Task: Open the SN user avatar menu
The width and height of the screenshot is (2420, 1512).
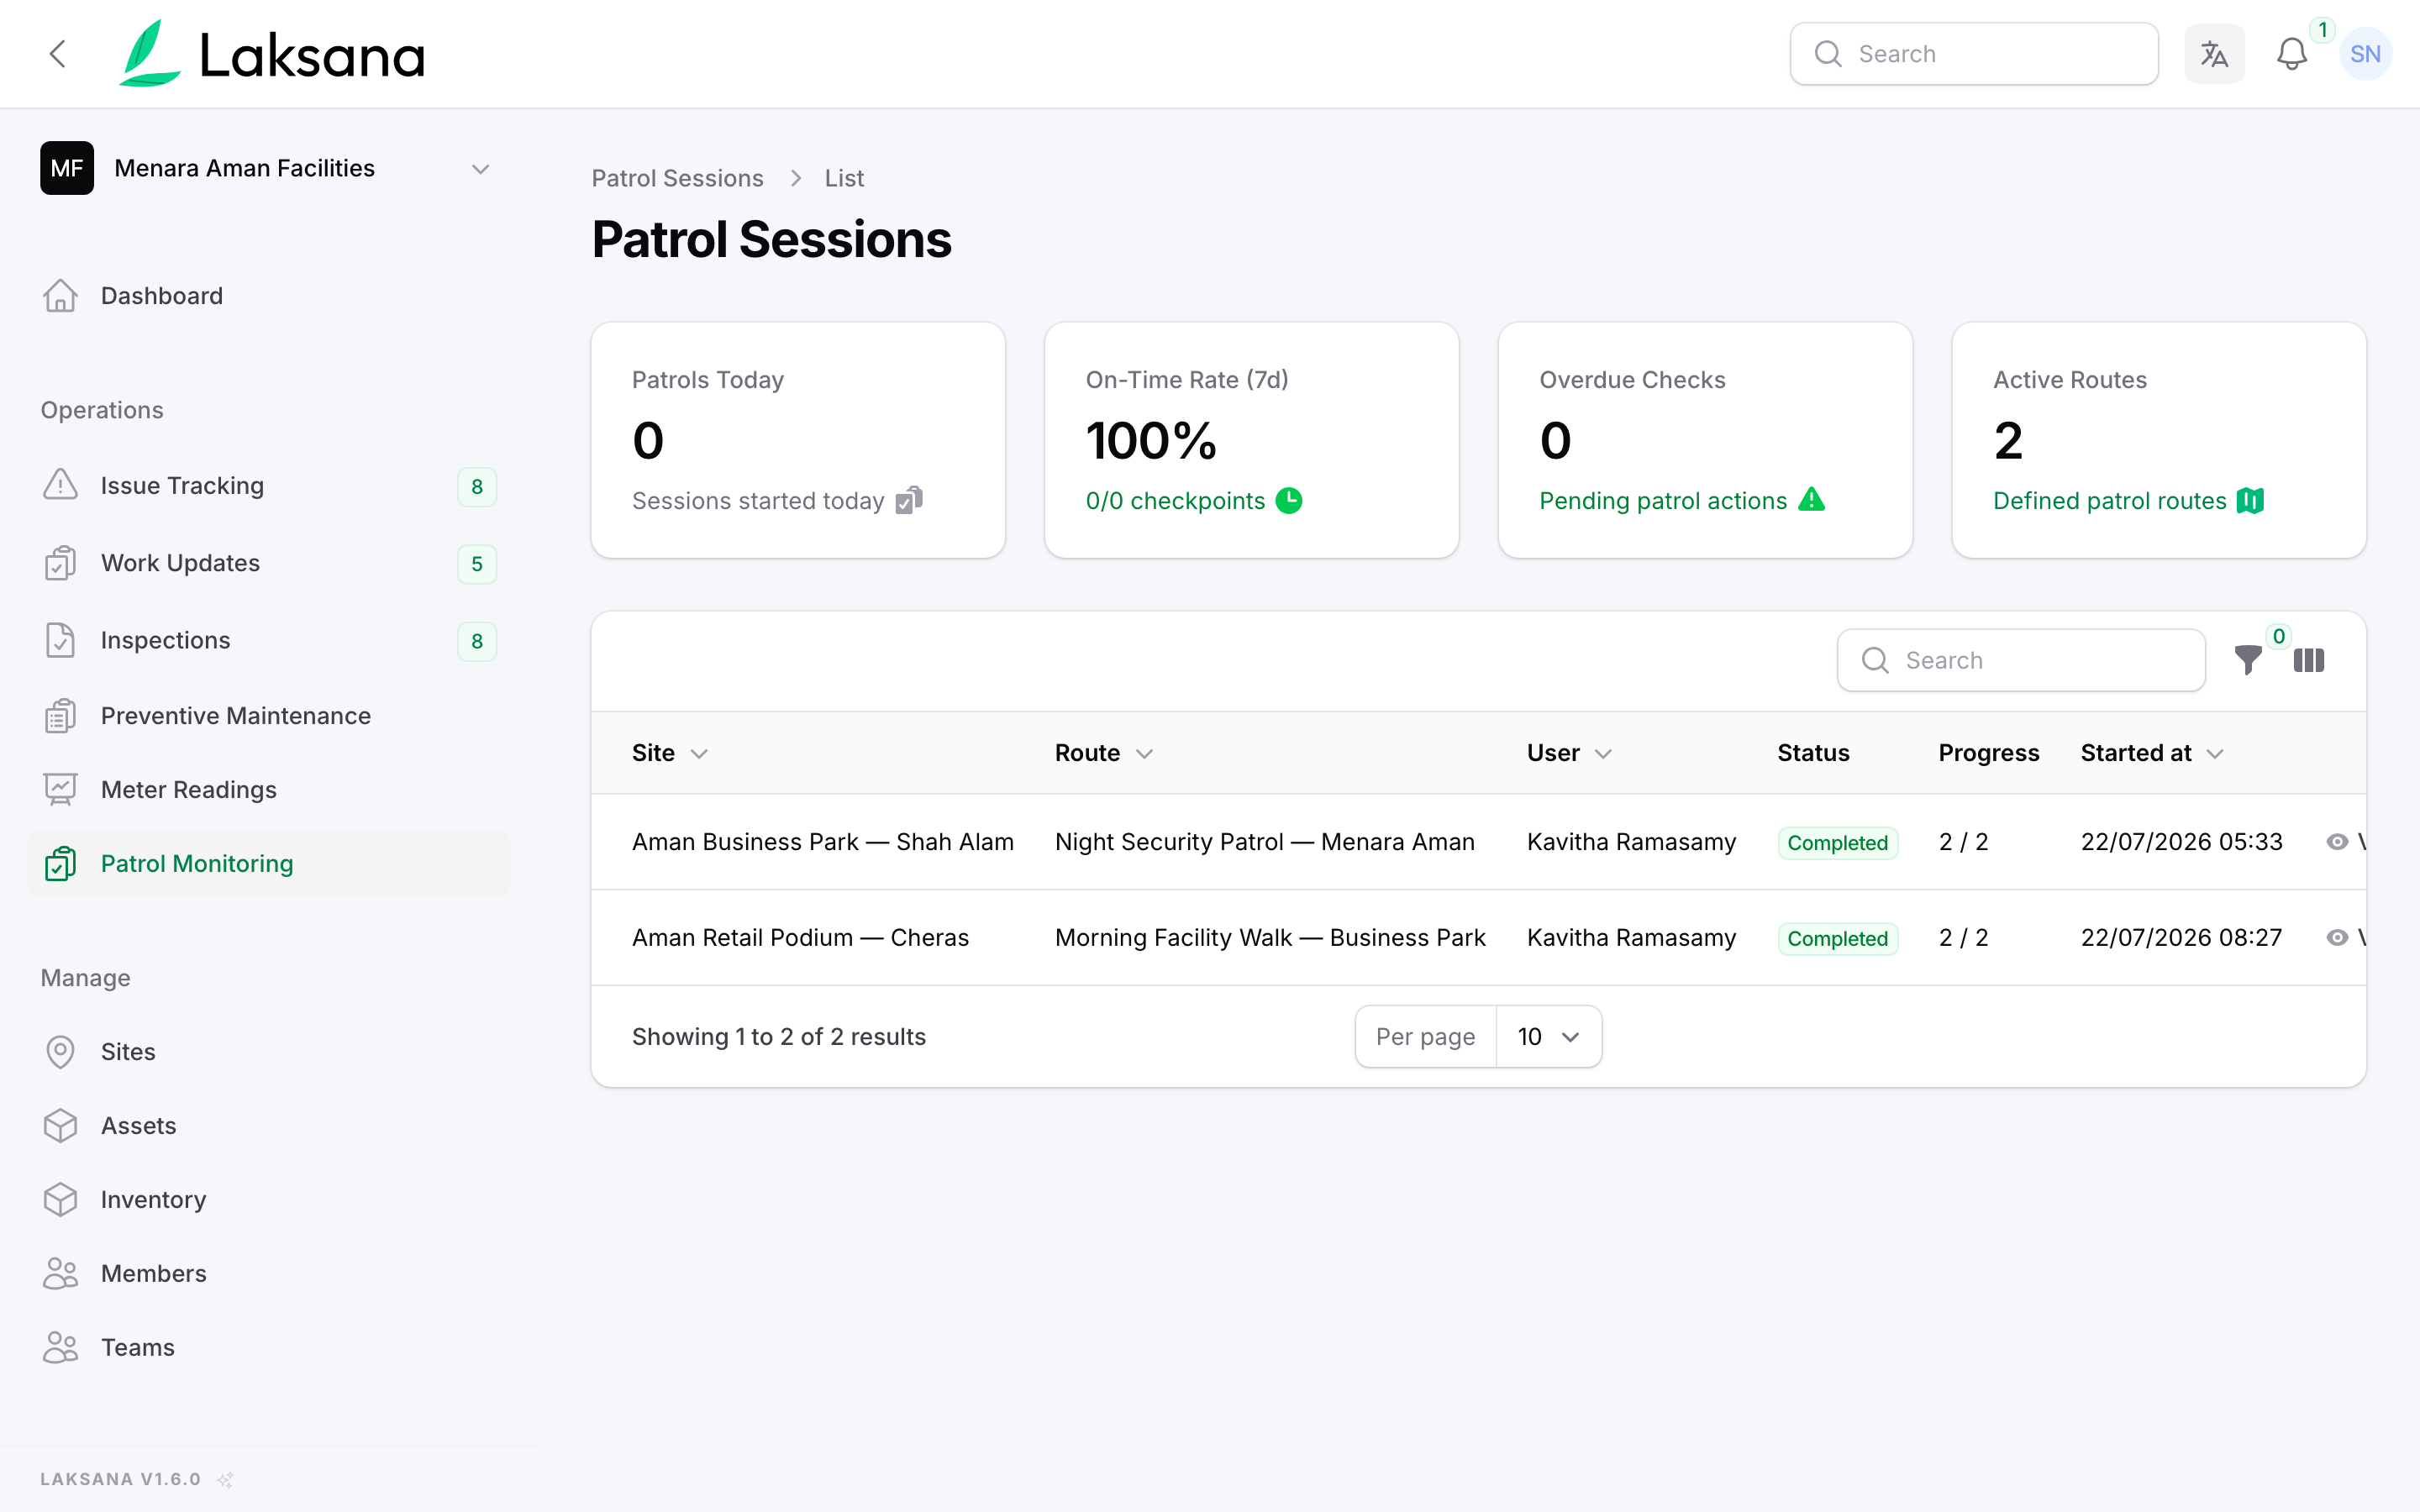Action: point(2365,54)
